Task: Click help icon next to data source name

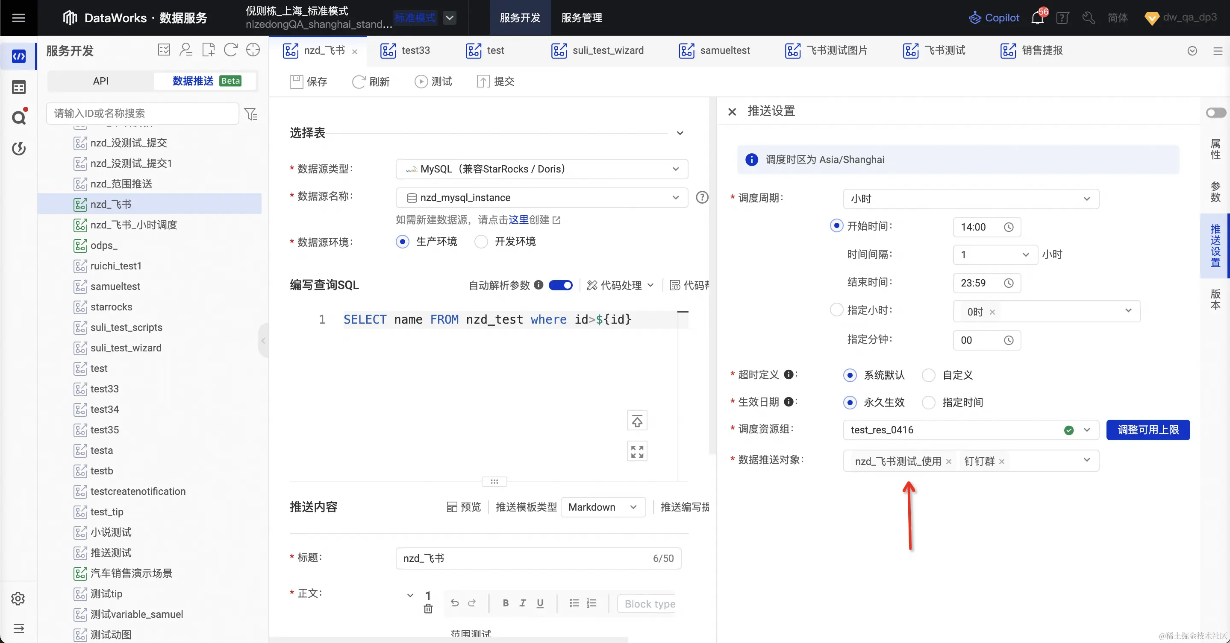Action: pos(702,197)
